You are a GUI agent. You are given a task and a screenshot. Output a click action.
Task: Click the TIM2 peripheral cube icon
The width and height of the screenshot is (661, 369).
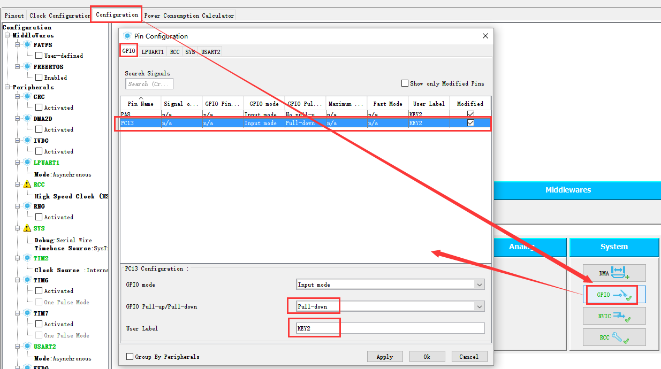coord(26,257)
